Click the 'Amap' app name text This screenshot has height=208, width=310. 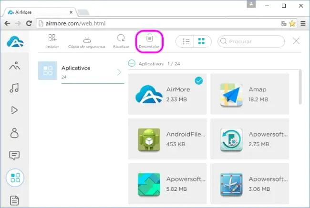pyautogui.click(x=258, y=89)
